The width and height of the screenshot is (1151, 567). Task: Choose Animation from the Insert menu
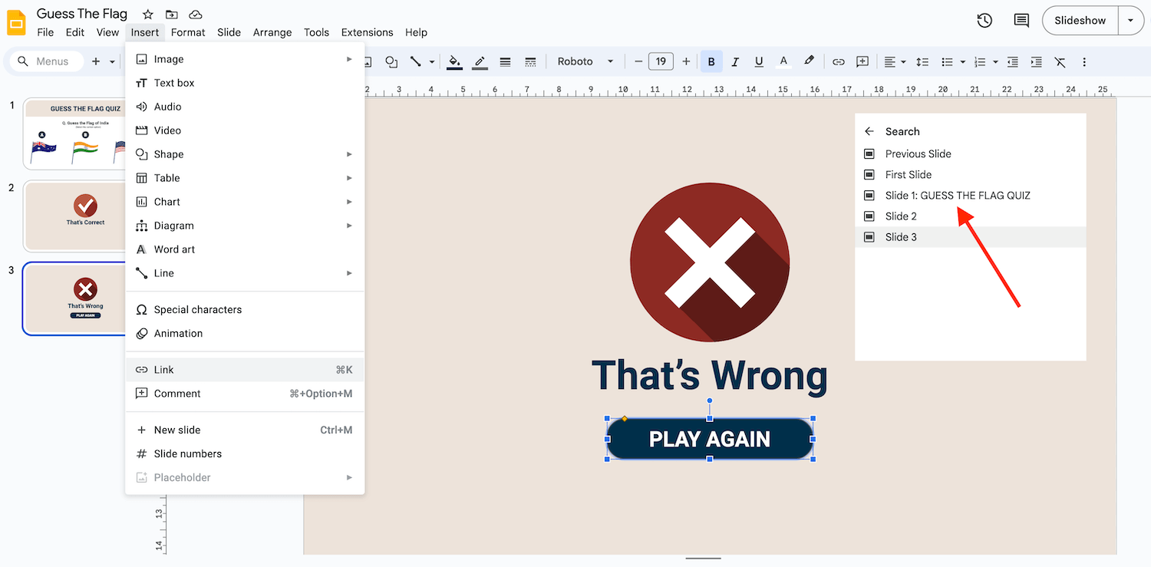[x=245, y=334]
